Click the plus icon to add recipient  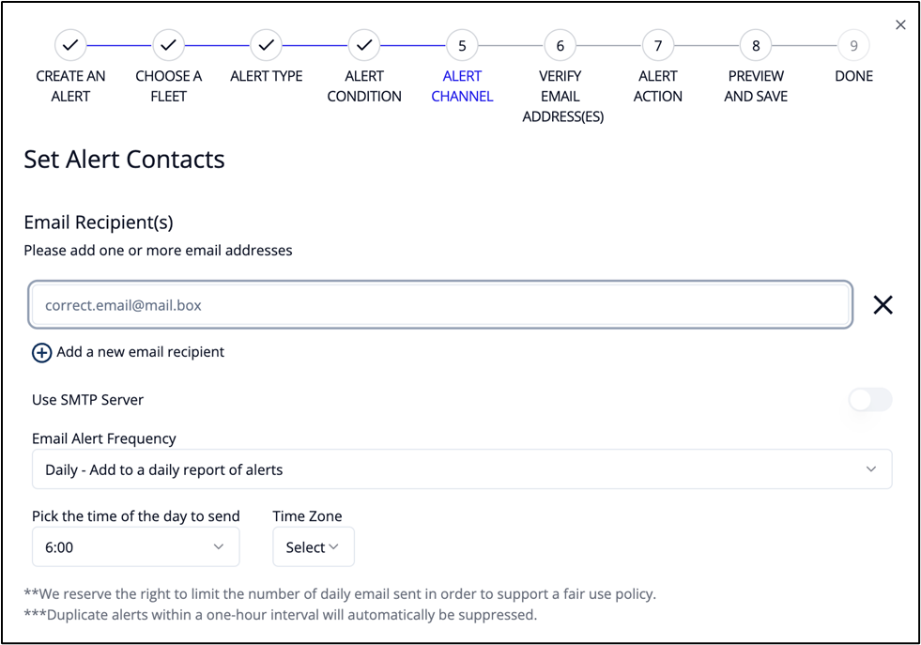(x=41, y=352)
